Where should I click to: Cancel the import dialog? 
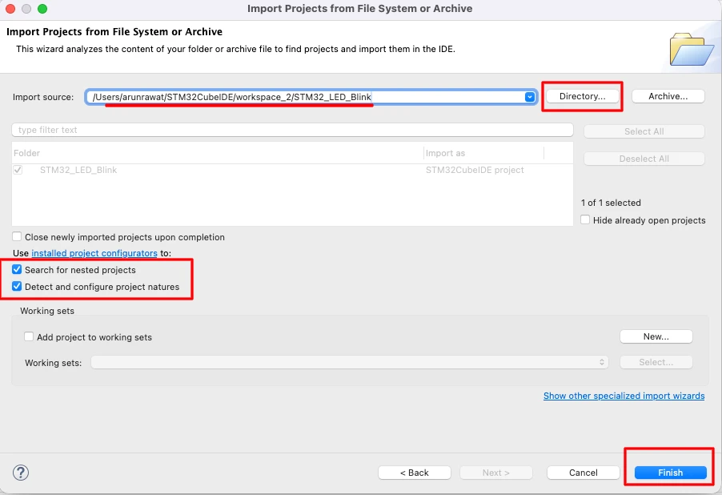point(583,473)
